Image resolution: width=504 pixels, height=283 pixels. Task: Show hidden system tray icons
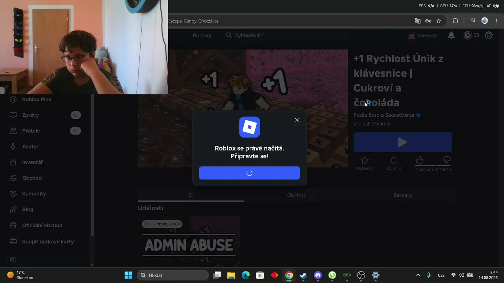[418, 275]
